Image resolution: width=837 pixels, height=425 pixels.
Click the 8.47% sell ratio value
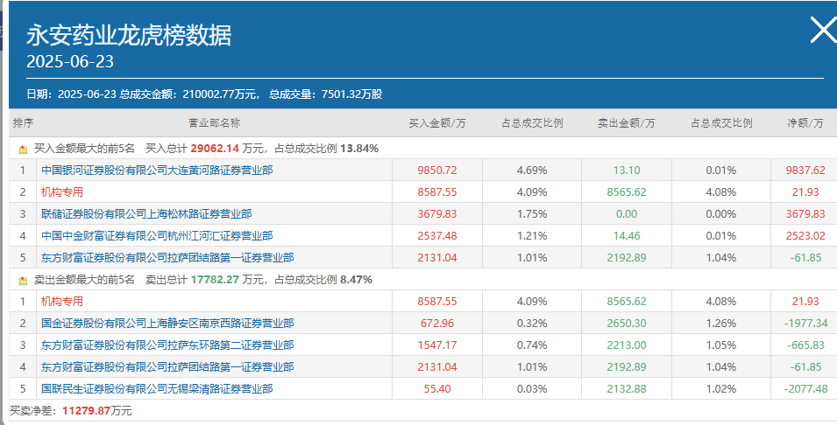(x=356, y=280)
